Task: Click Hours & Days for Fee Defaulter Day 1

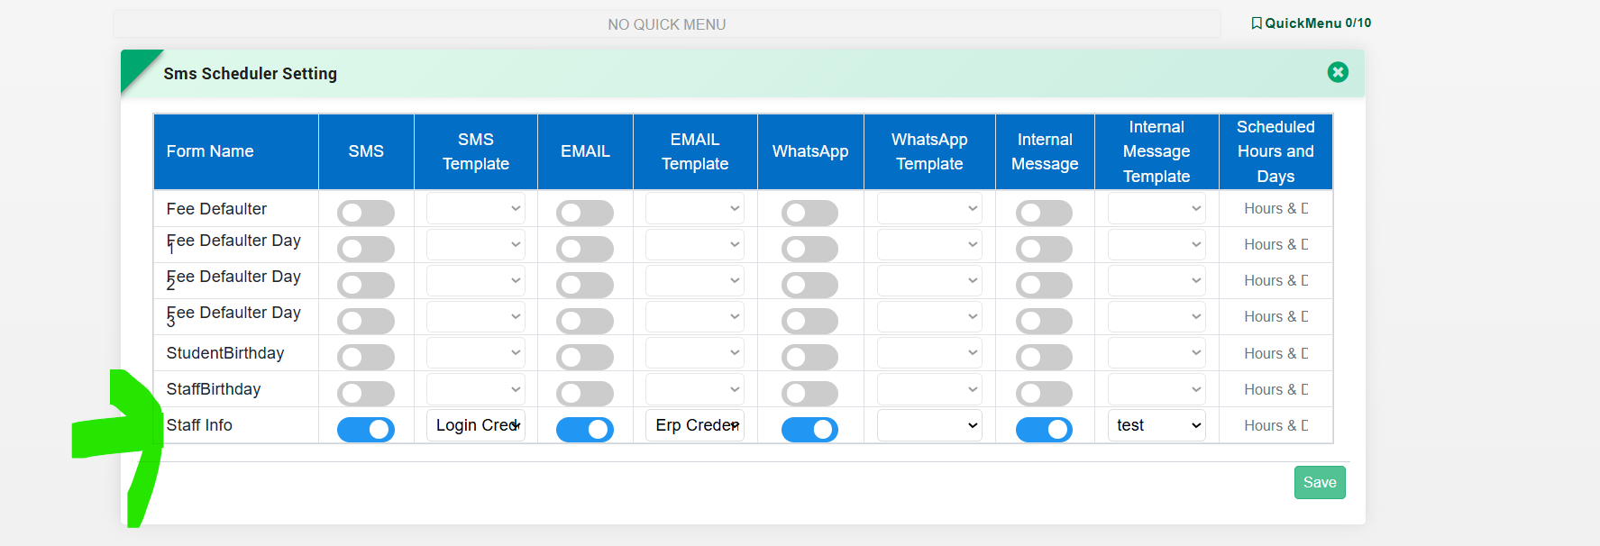Action: [1275, 244]
